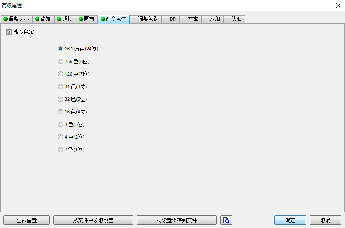The width and height of the screenshot is (345, 228).
Task: Switch to the 旋转 tab
Action: (x=43, y=19)
